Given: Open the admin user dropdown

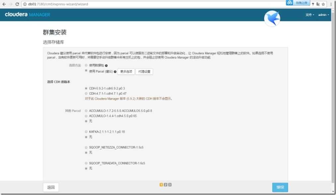Looking at the screenshot, I should [323, 15].
